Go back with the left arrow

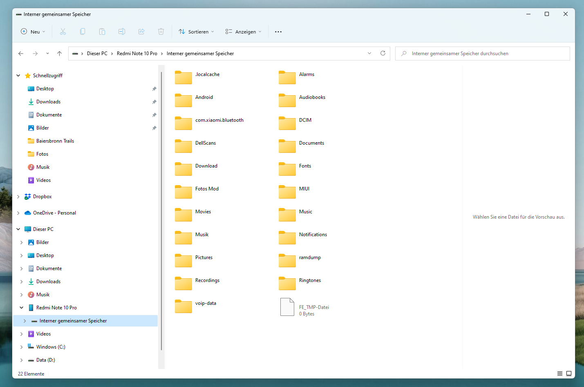(21, 54)
